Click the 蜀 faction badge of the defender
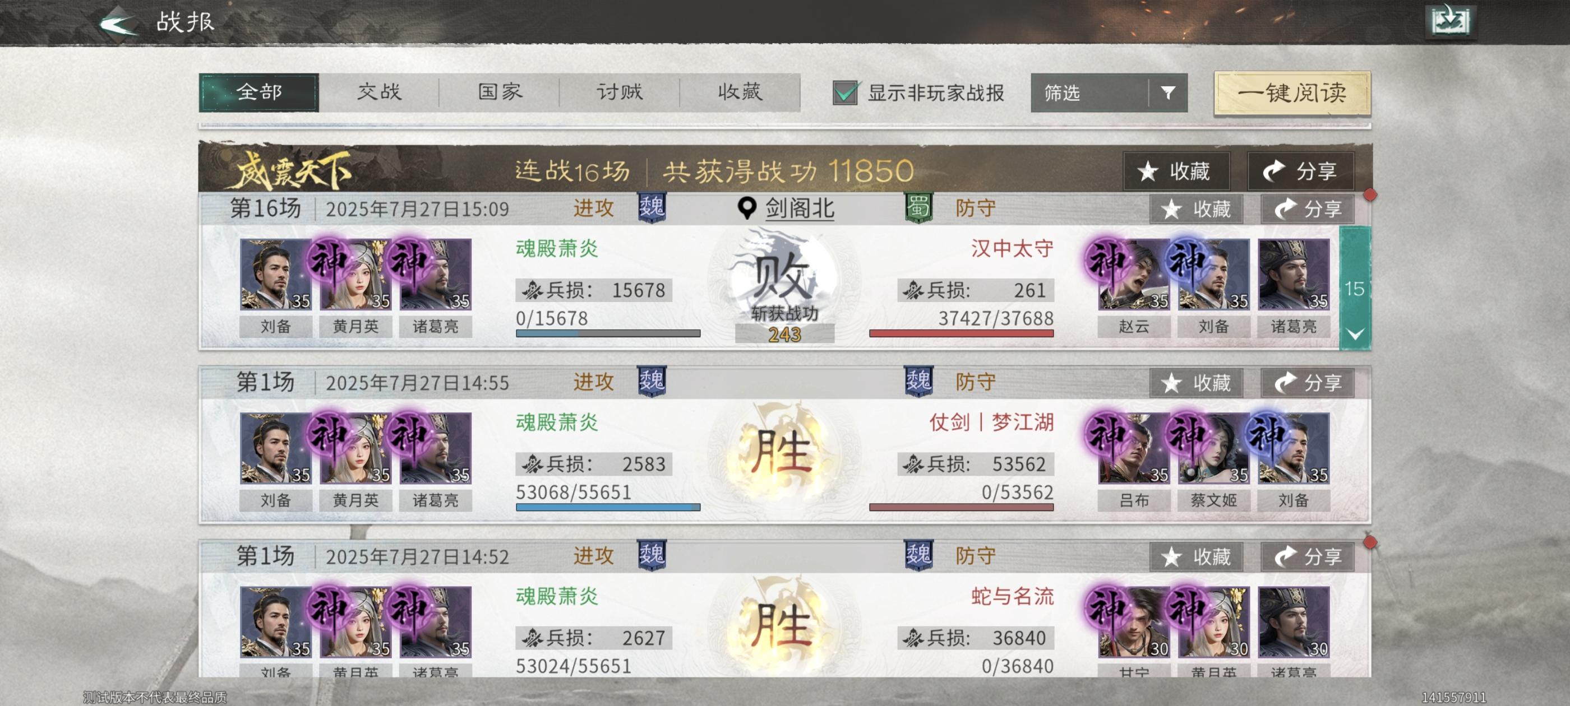This screenshot has height=706, width=1570. (x=918, y=208)
